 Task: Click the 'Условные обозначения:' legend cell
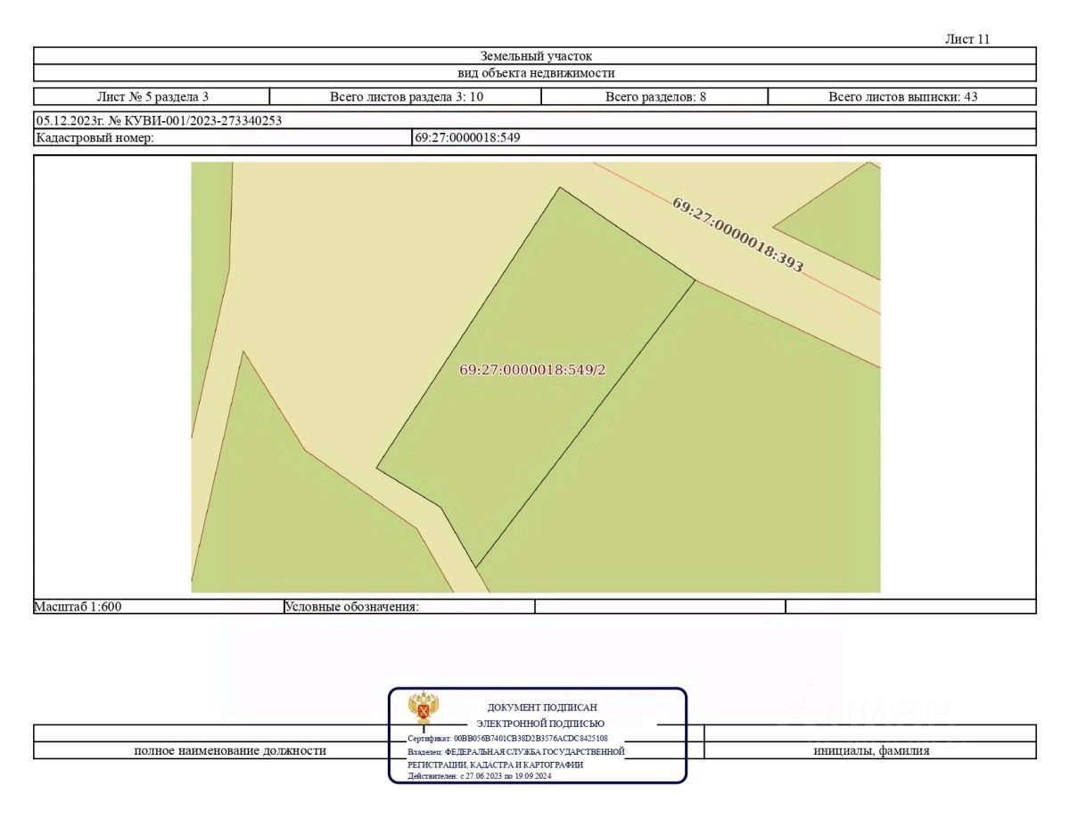point(409,607)
